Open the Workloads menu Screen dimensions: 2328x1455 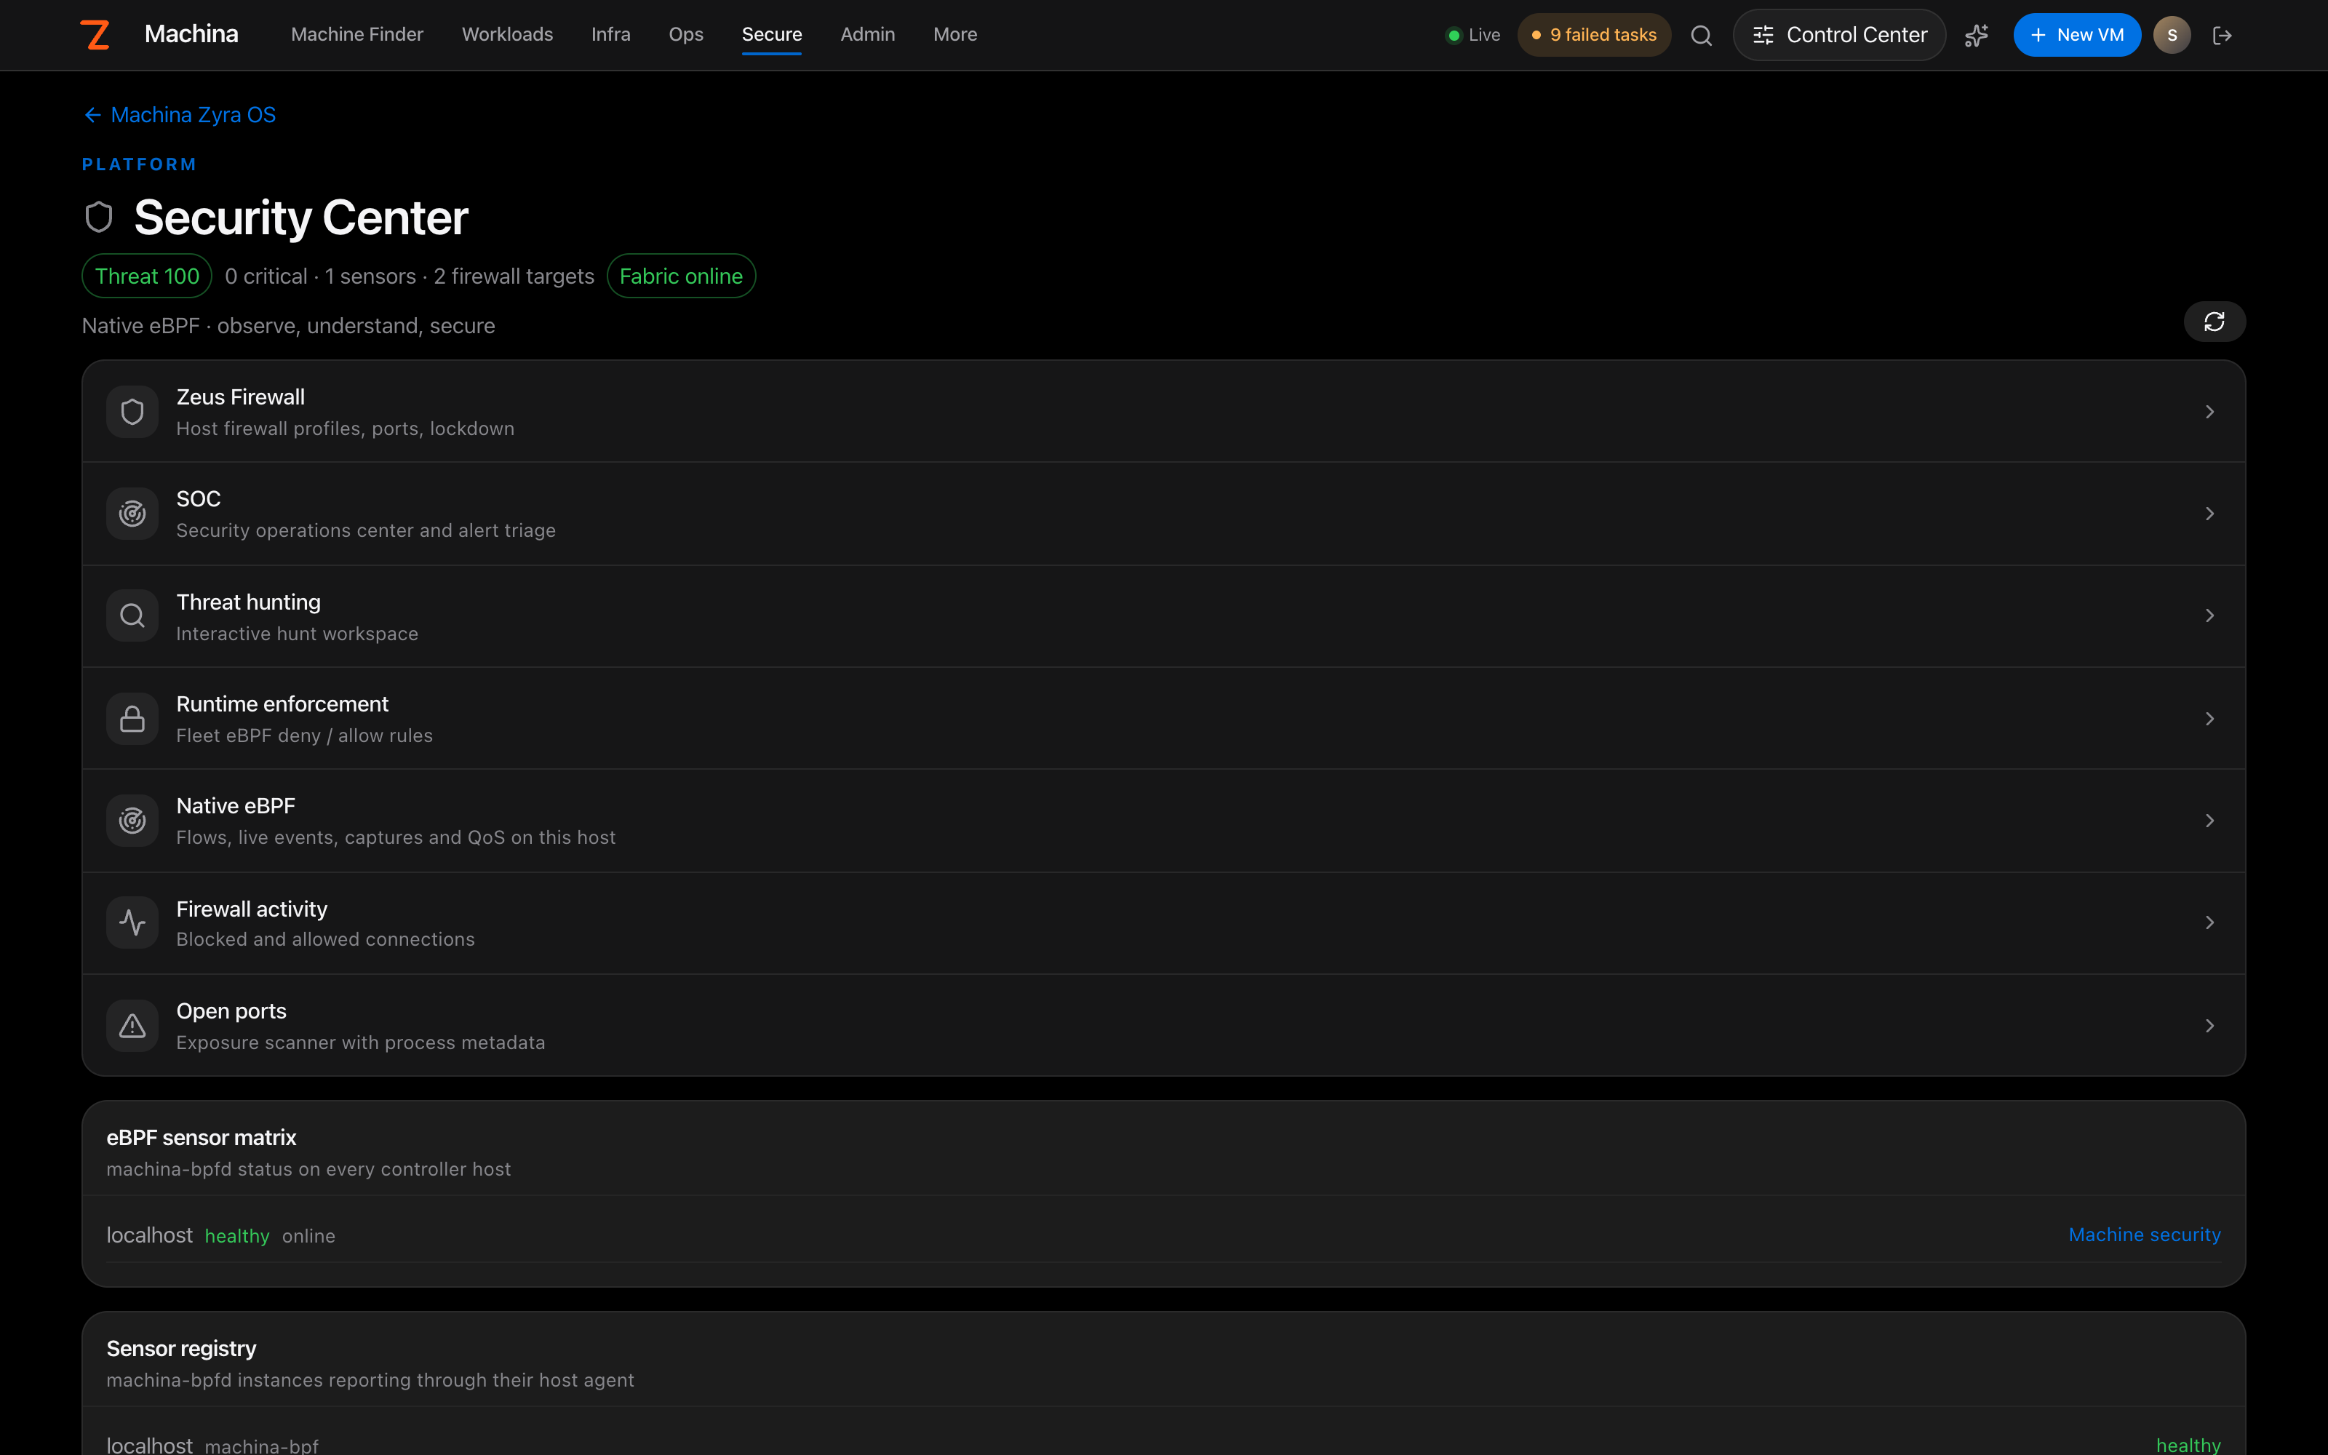click(x=507, y=35)
